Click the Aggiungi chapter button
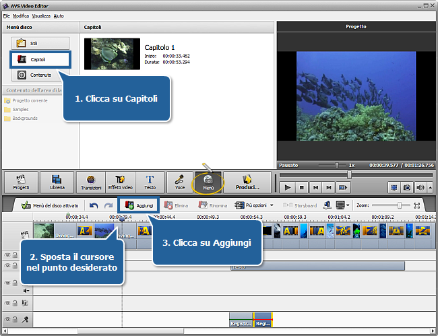This screenshot has height=336, width=438. pyautogui.click(x=138, y=205)
